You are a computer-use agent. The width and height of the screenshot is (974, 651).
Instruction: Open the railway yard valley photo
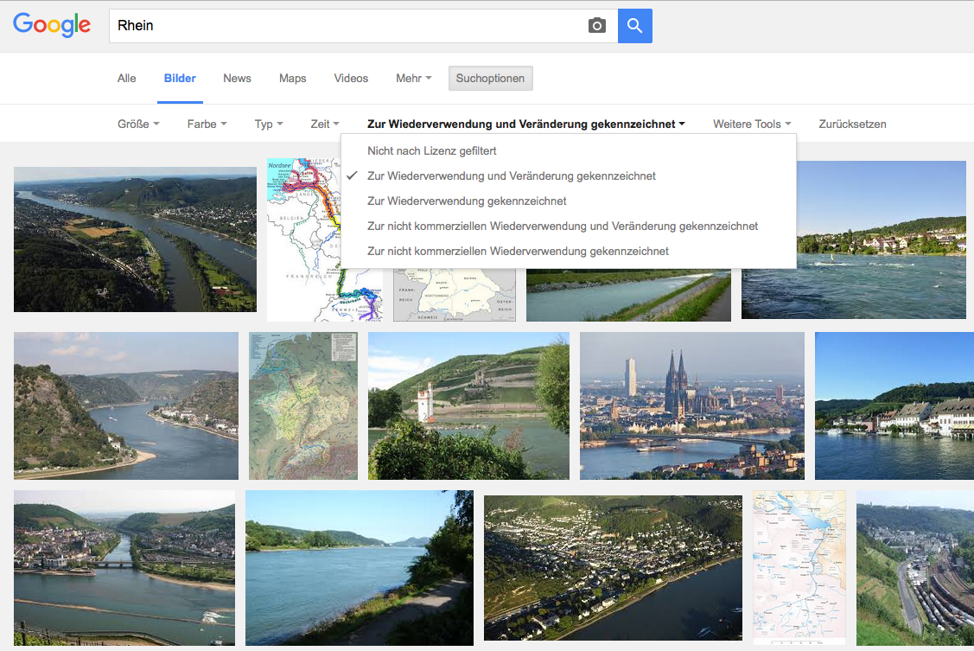click(x=915, y=568)
